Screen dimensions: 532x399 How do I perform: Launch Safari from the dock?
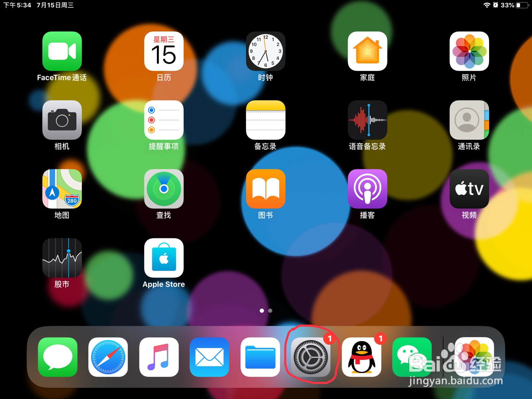pyautogui.click(x=108, y=357)
